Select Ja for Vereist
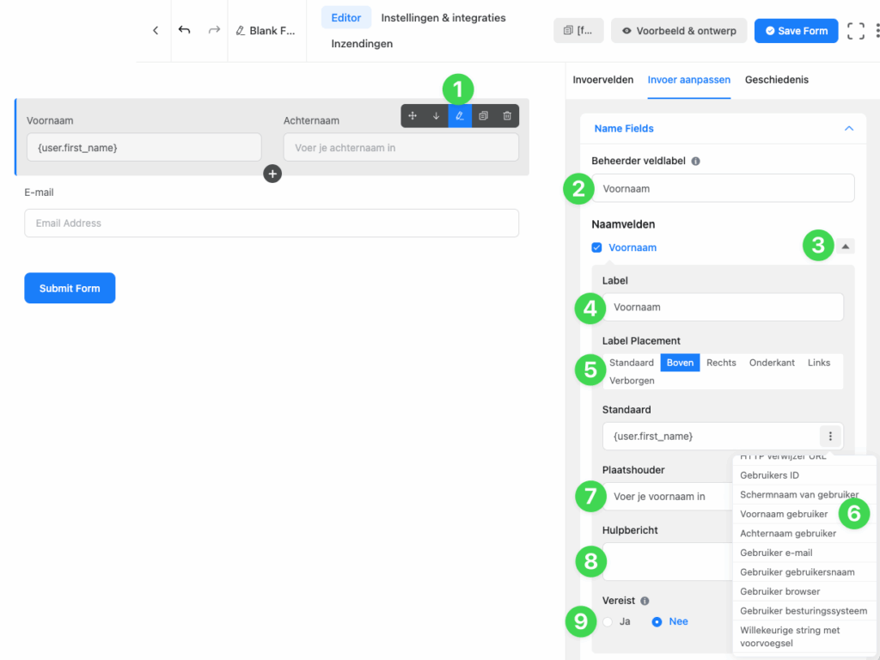The width and height of the screenshot is (880, 660). [x=608, y=621]
